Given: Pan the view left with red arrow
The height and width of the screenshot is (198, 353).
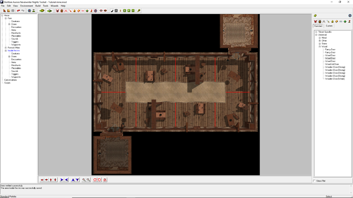Looking at the screenshot, I should click(x=42, y=180).
